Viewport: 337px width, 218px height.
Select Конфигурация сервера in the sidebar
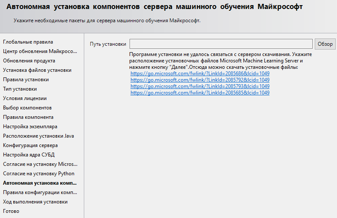pos(30,145)
